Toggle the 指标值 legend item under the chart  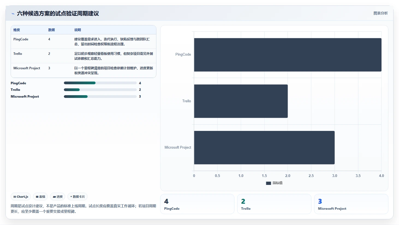click(274, 183)
